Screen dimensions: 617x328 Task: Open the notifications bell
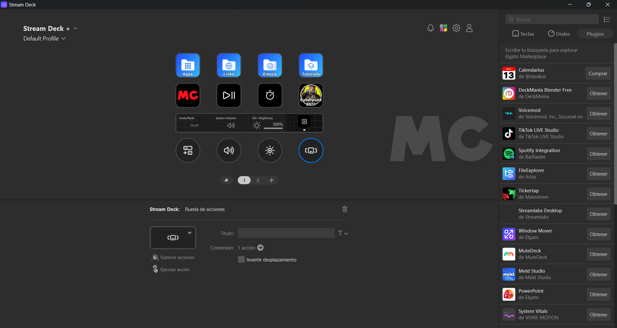[430, 28]
